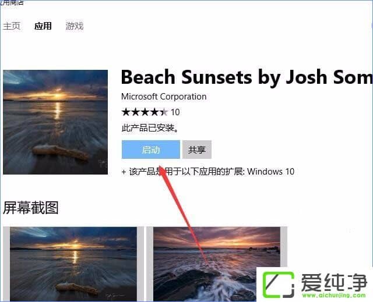Share the app via 共享 button

tap(197, 150)
